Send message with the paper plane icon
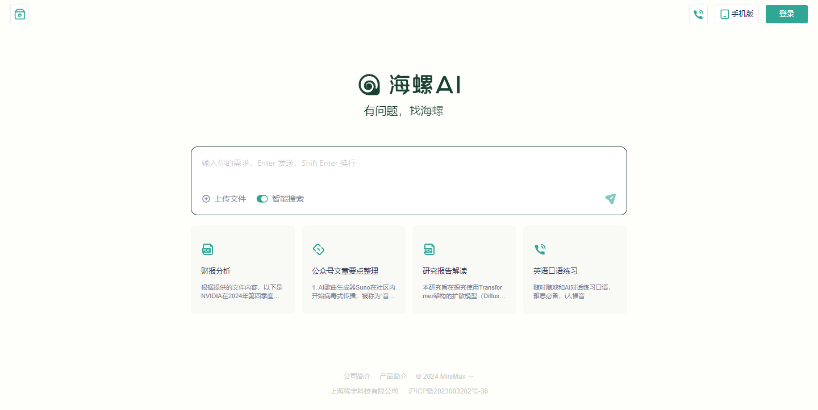 click(610, 199)
